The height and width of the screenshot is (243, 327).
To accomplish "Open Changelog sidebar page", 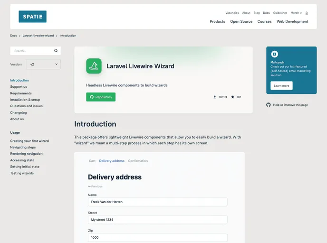I will 19,112.
